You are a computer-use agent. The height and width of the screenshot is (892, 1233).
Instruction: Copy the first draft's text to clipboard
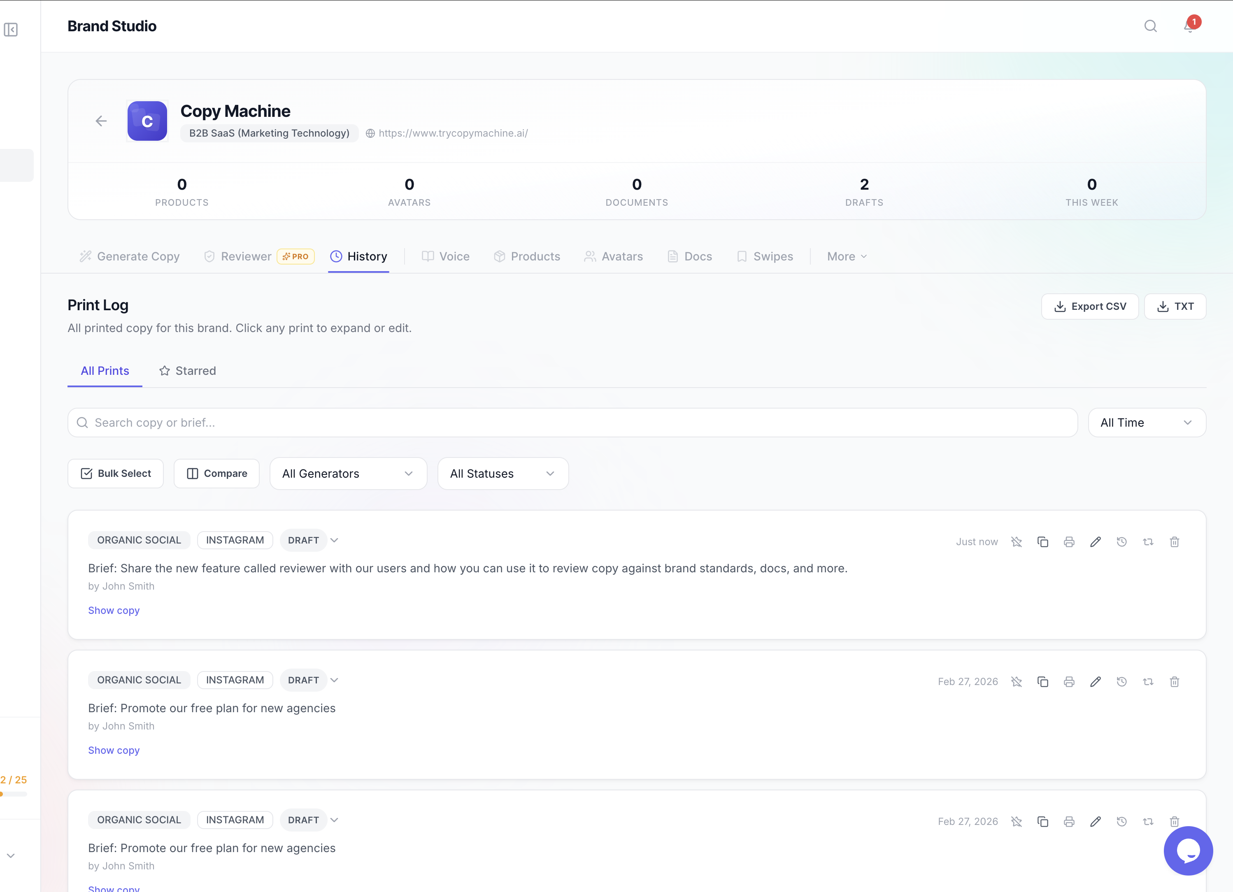pyautogui.click(x=1043, y=541)
